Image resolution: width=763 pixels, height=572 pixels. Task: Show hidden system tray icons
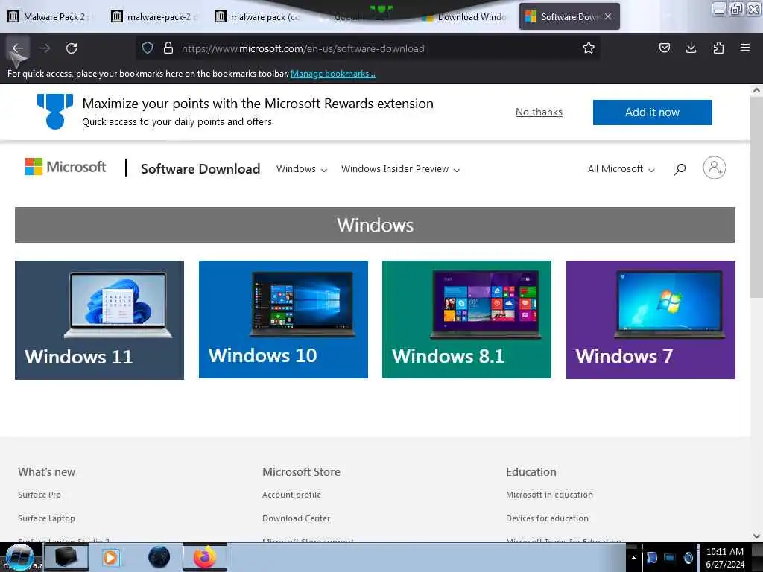point(633,558)
